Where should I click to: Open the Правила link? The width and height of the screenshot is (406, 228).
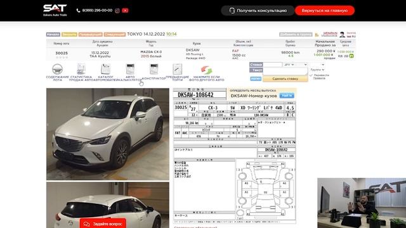tap(318, 79)
